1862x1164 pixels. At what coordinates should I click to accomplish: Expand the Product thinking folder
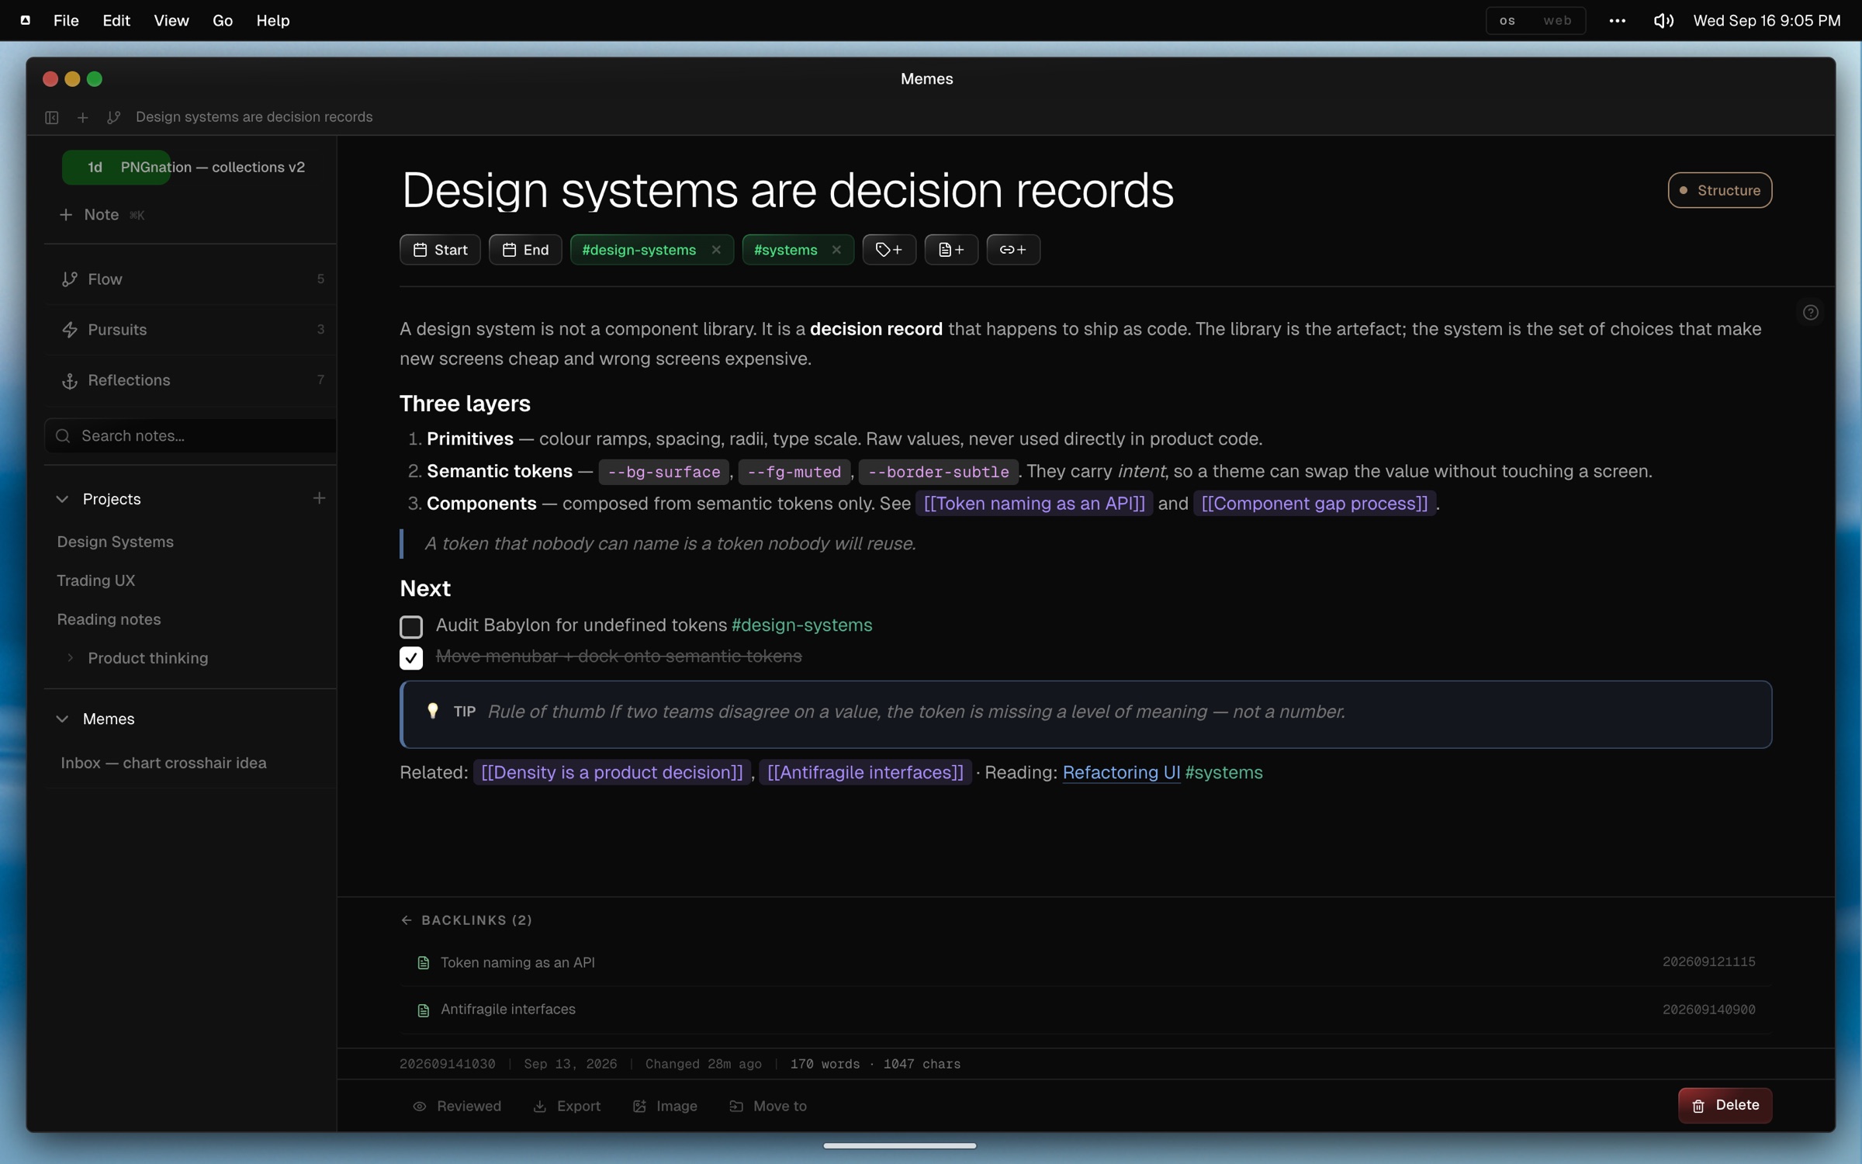click(71, 658)
